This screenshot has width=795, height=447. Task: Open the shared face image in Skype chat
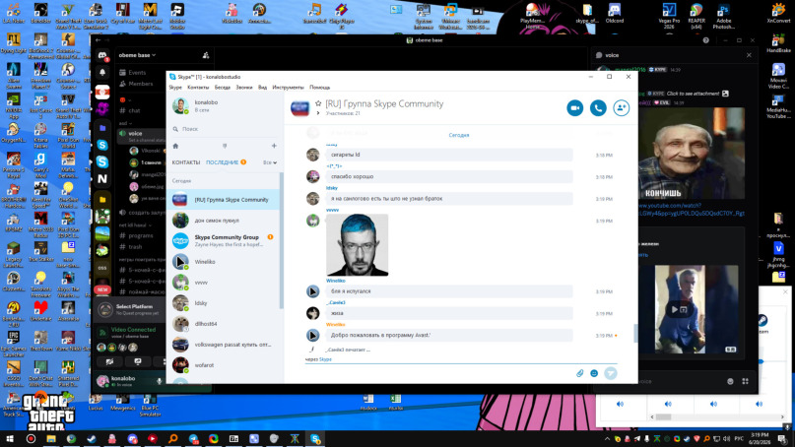pyautogui.click(x=357, y=245)
